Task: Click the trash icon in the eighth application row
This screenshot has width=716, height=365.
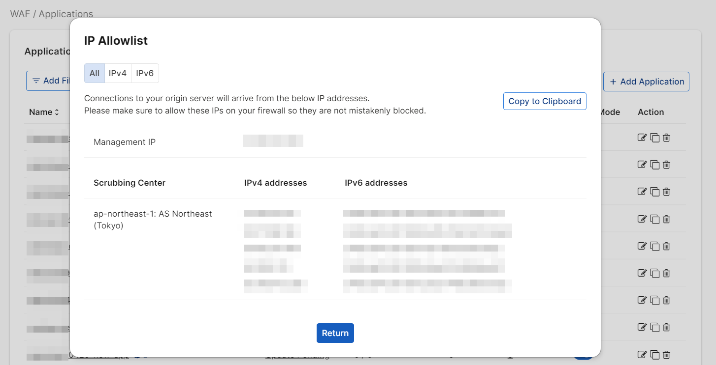Action: pyautogui.click(x=666, y=327)
